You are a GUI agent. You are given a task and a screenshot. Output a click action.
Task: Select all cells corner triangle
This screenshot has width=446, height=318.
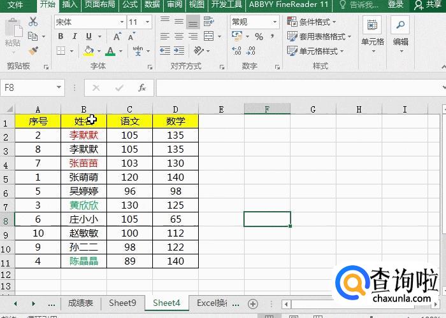[9, 109]
